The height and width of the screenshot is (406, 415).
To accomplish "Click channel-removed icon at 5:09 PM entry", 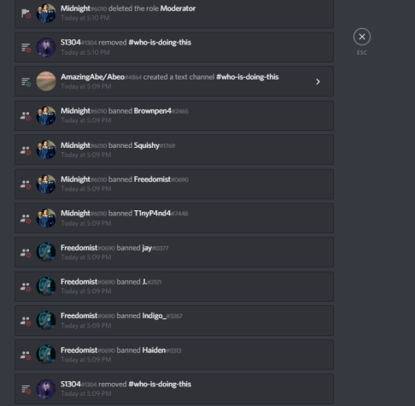I will (26, 389).
